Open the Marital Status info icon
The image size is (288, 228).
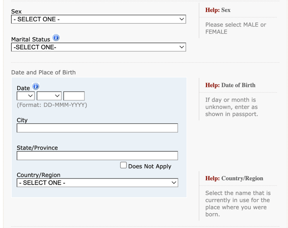pos(56,38)
